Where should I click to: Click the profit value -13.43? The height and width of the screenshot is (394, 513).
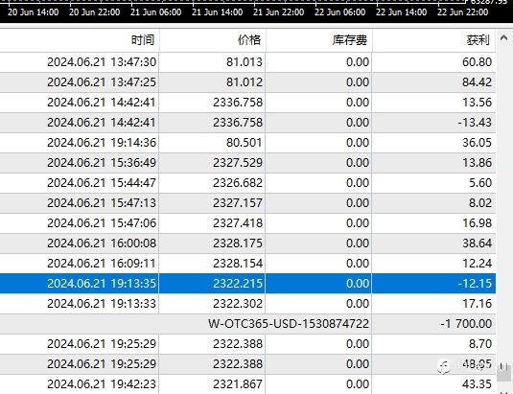coord(475,123)
